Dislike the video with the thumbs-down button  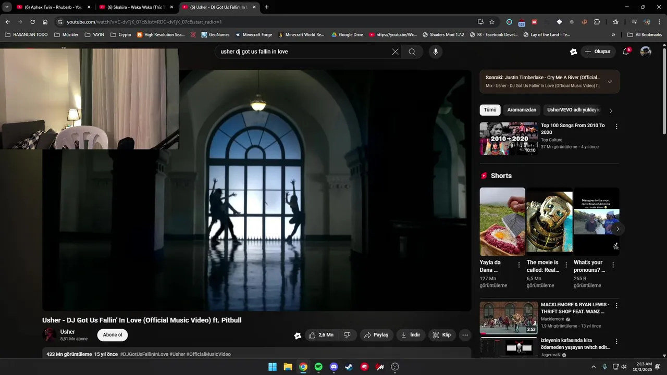click(348, 335)
